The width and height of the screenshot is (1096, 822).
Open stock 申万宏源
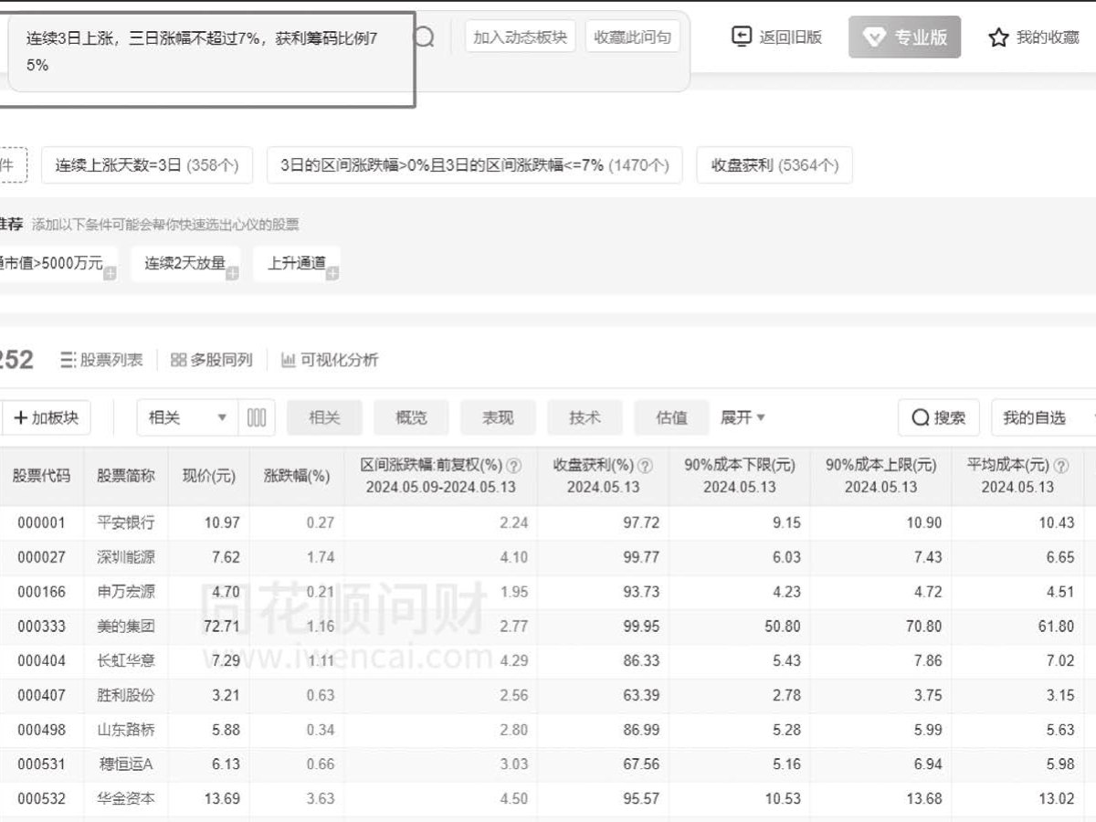126,592
